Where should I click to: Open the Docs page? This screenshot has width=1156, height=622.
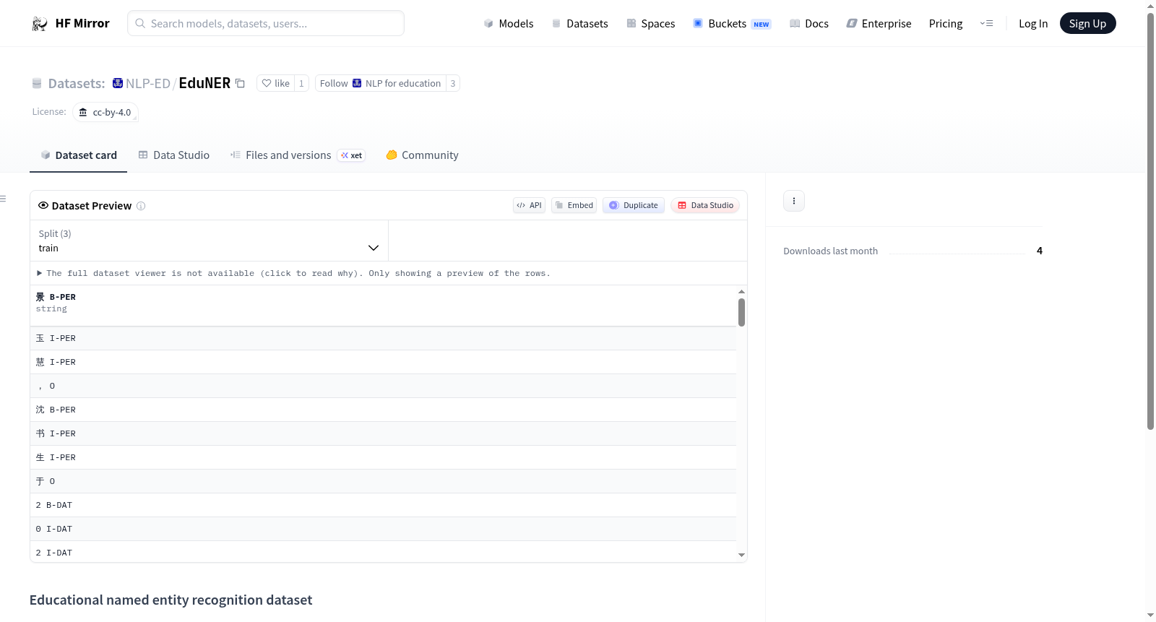click(808, 24)
